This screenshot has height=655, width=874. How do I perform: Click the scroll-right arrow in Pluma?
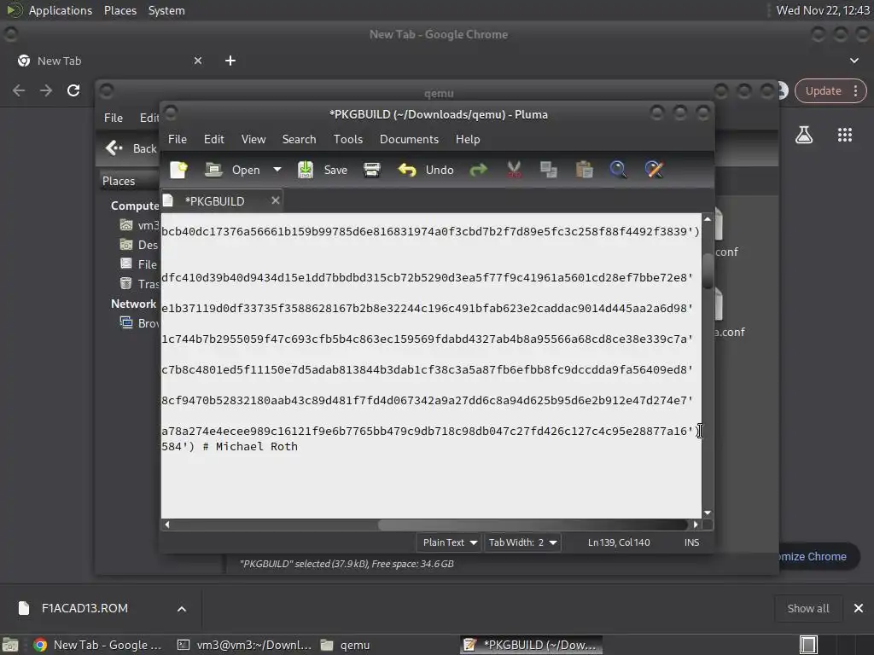pos(696,525)
